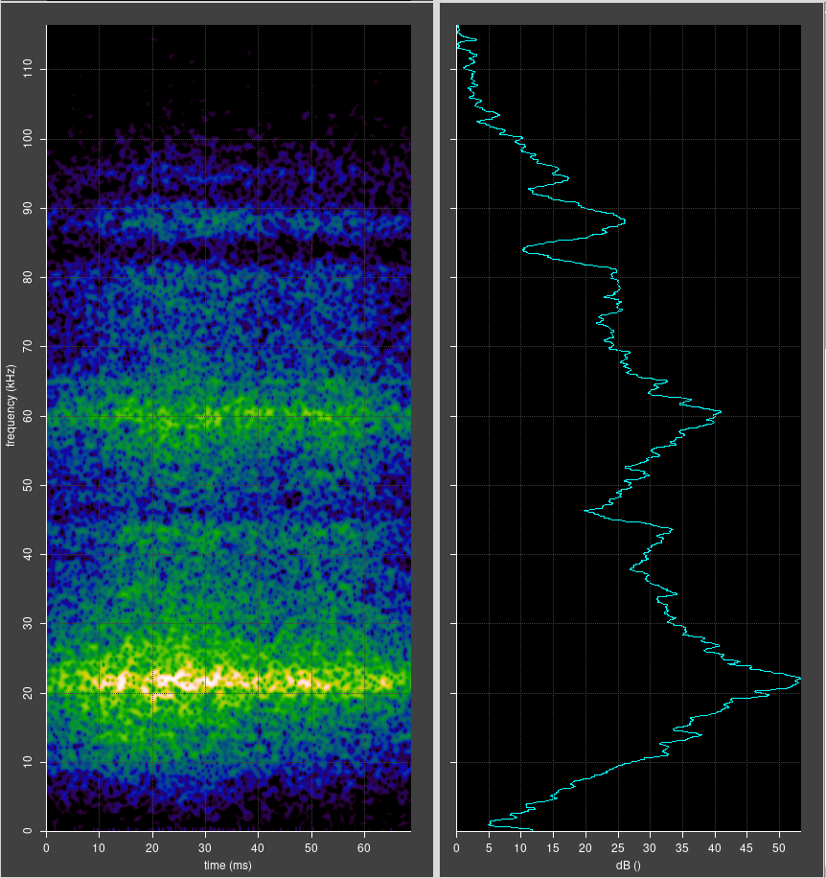Click the spectrum curve notch near 46 kHz

tap(586, 510)
